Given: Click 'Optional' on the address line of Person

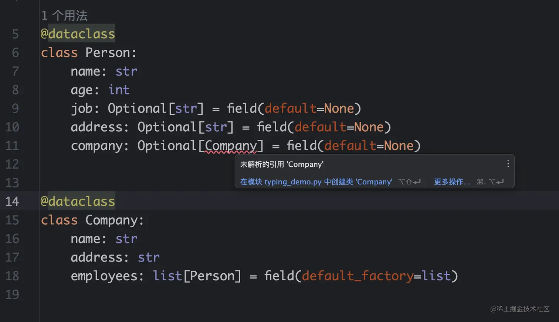Looking at the screenshot, I should point(167,127).
